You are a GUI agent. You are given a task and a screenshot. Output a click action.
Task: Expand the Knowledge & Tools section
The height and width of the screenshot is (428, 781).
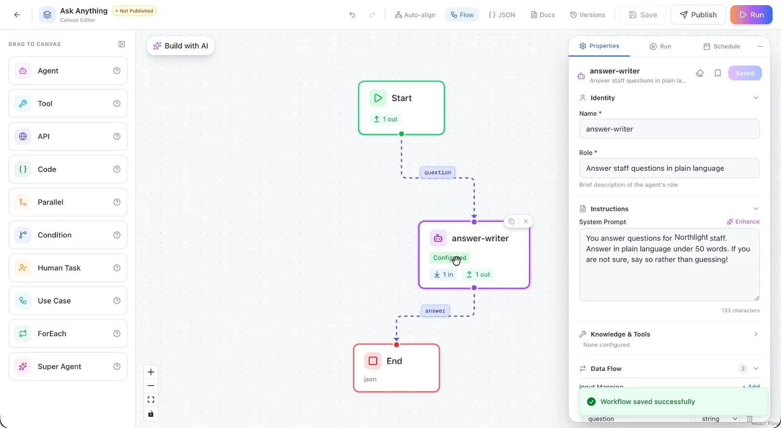[756, 334]
